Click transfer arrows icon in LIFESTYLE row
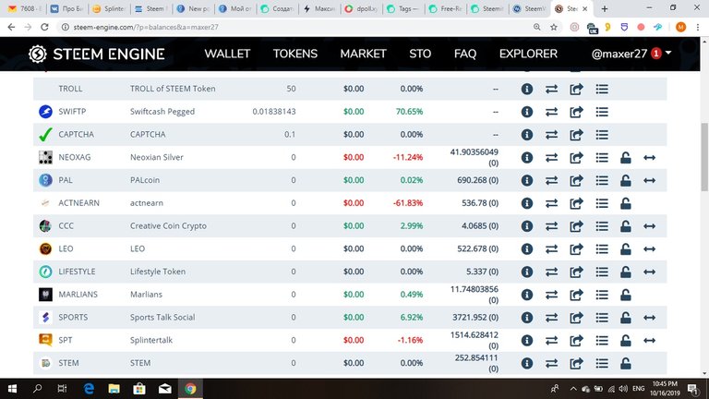This screenshot has height=399, width=709. (x=551, y=272)
